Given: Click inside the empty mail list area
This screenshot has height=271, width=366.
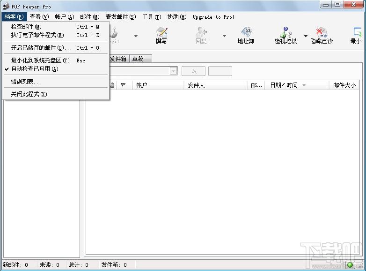Looking at the screenshot, I should pos(222,172).
